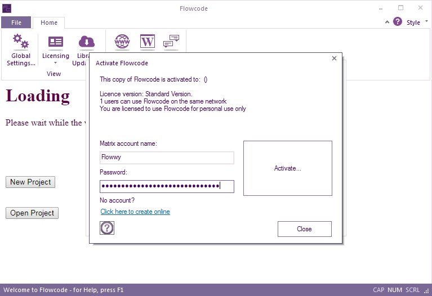Open the W wiki icon in the ribbon
The image size is (432, 296).
pos(148,42)
